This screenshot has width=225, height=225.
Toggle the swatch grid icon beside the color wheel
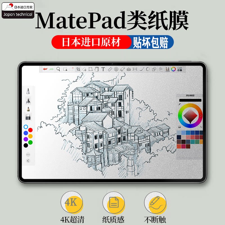click(179, 68)
